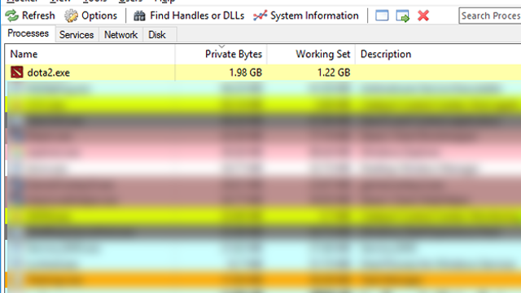The height and width of the screenshot is (293, 521).
Task: Click the red X terminate icon
Action: pos(423,15)
